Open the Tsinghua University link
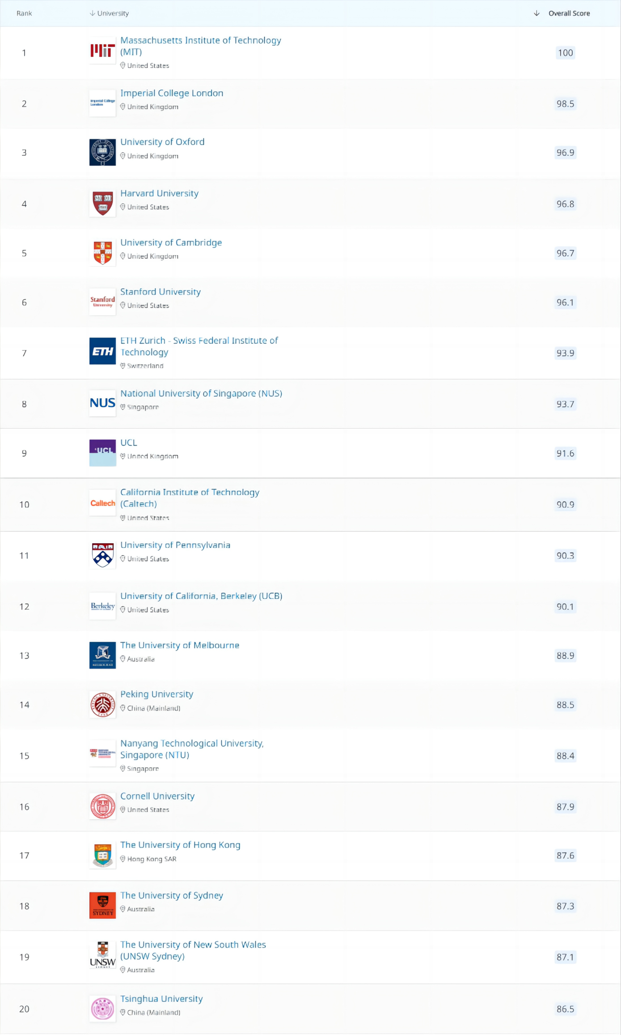The height and width of the screenshot is (1035, 621). 161,999
